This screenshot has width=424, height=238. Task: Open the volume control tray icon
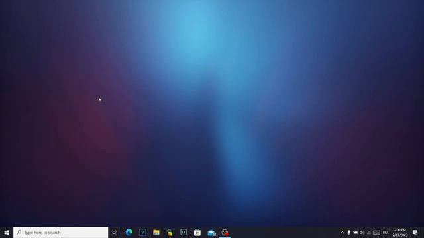coord(362,232)
